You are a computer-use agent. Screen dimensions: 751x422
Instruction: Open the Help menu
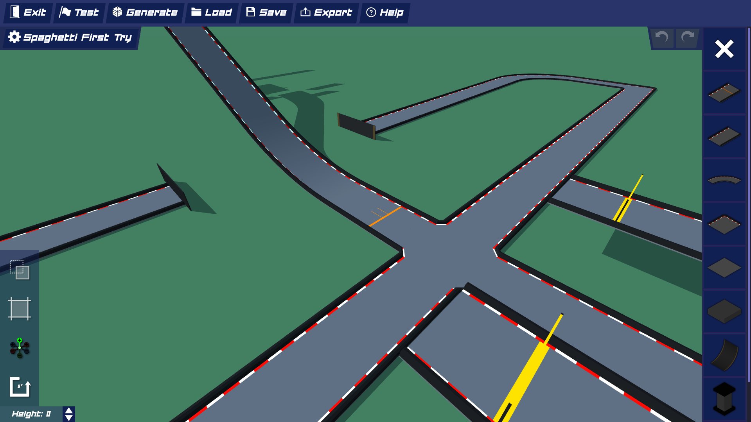pos(384,12)
